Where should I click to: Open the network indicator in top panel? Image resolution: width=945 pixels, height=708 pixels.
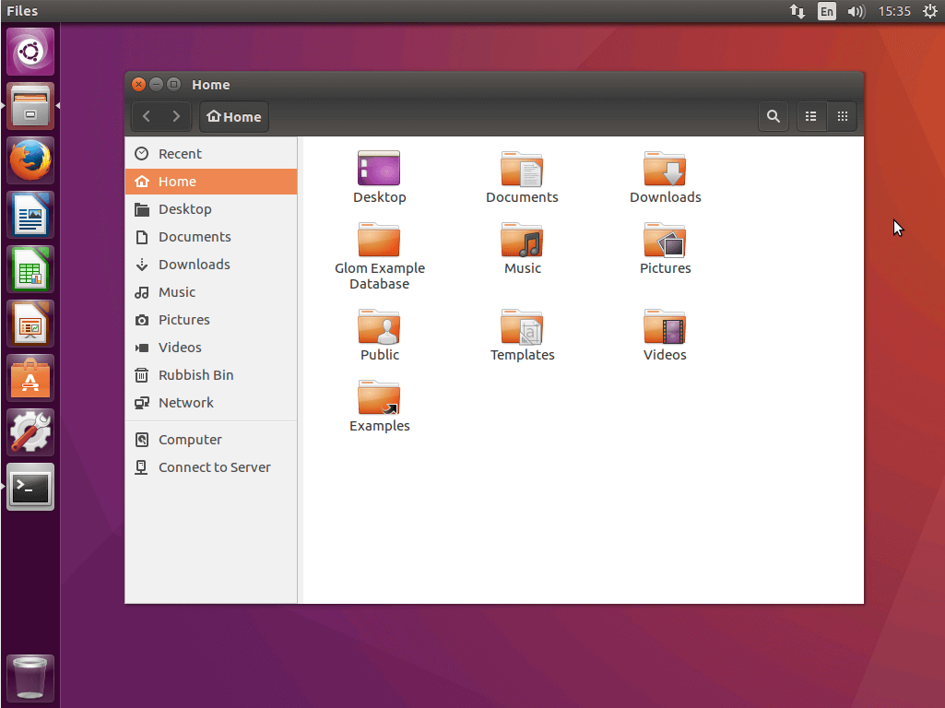tap(797, 11)
